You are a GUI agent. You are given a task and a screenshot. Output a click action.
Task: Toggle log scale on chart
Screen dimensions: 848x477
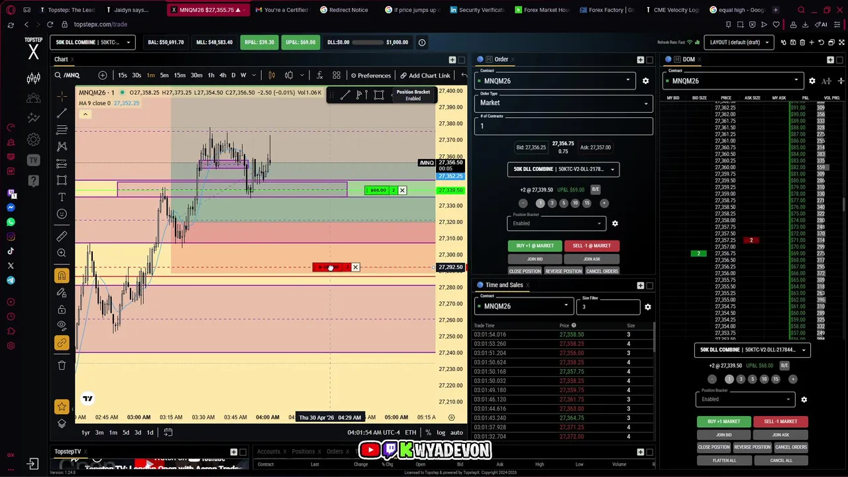pos(441,433)
